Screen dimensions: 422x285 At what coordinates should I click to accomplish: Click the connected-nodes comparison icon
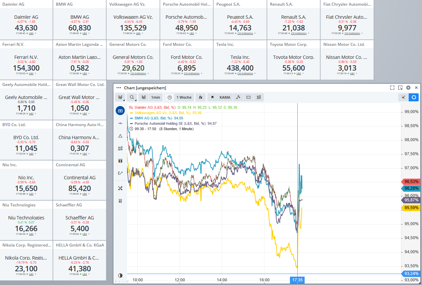pyautogui.click(x=238, y=97)
